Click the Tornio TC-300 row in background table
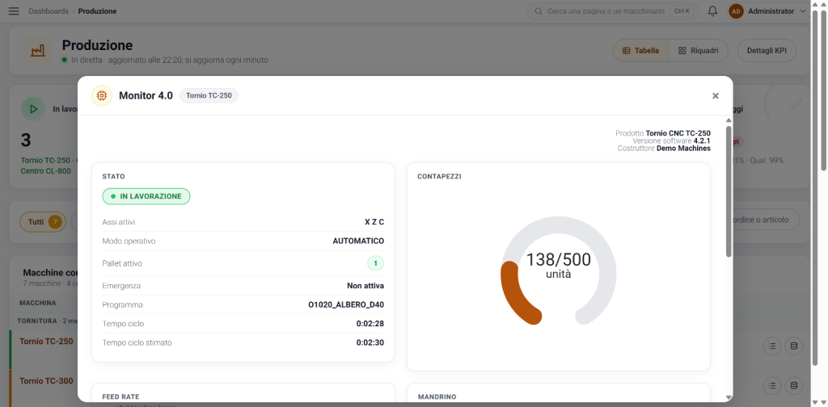 46,380
